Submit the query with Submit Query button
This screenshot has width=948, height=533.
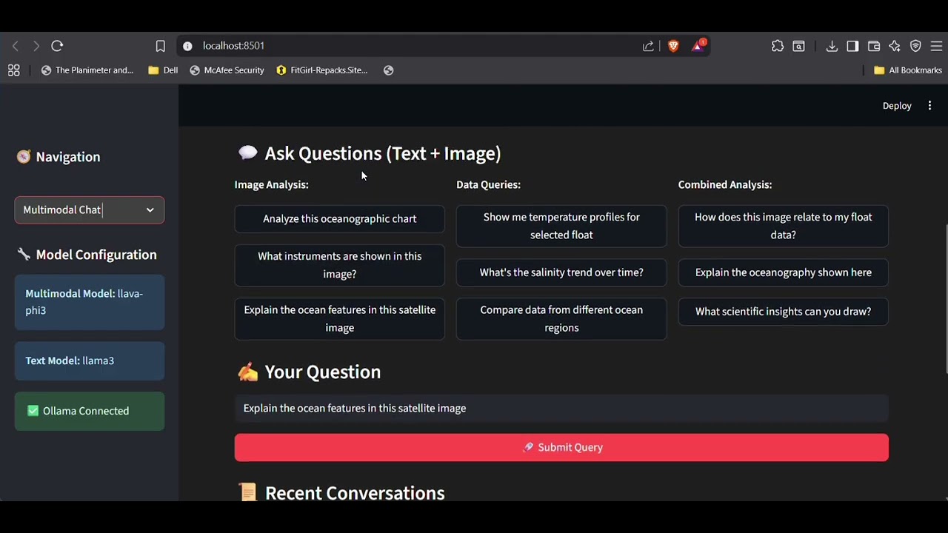(x=561, y=447)
